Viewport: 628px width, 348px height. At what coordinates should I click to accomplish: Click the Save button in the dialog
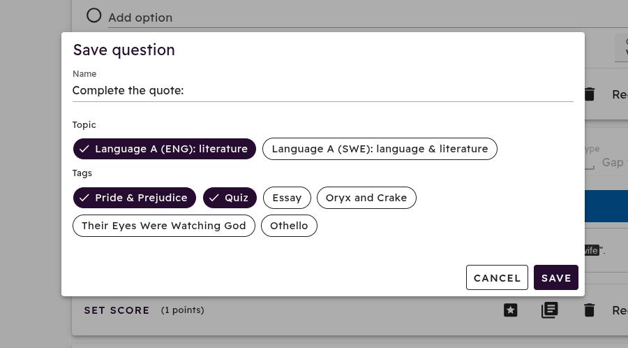[556, 277]
